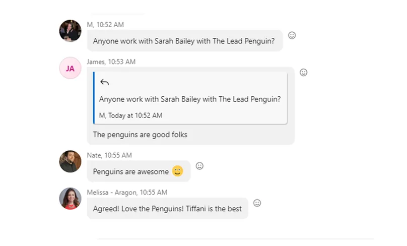Screen dimensions: 407x246
Task: React to Melissa's 'Agreed! Love the Penguins' message
Action: 257,203
